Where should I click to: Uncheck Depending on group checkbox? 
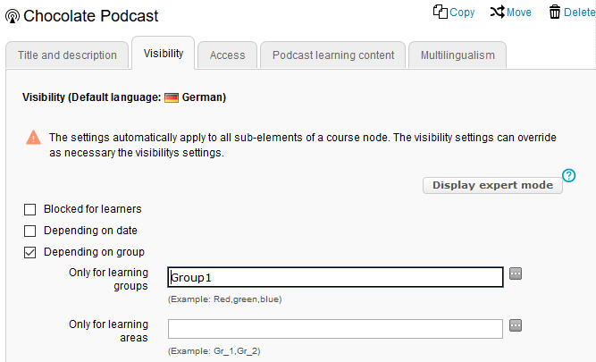(30, 252)
